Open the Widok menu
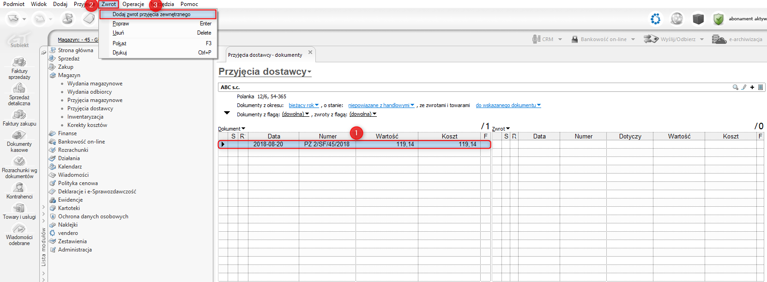This screenshot has width=767, height=282. click(39, 4)
